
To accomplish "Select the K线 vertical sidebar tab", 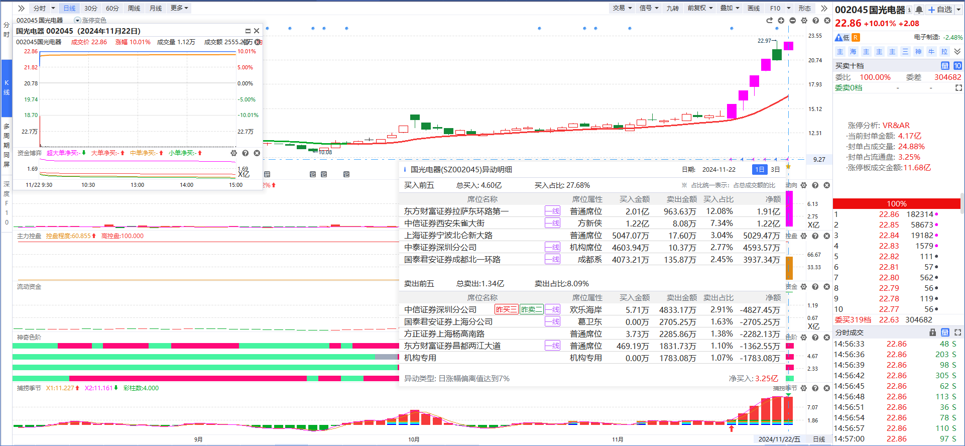I will tap(7, 87).
